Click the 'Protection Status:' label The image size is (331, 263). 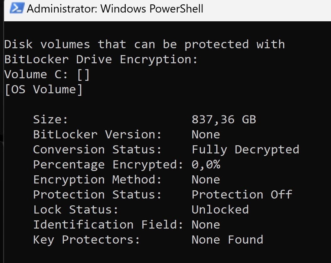[97, 194]
